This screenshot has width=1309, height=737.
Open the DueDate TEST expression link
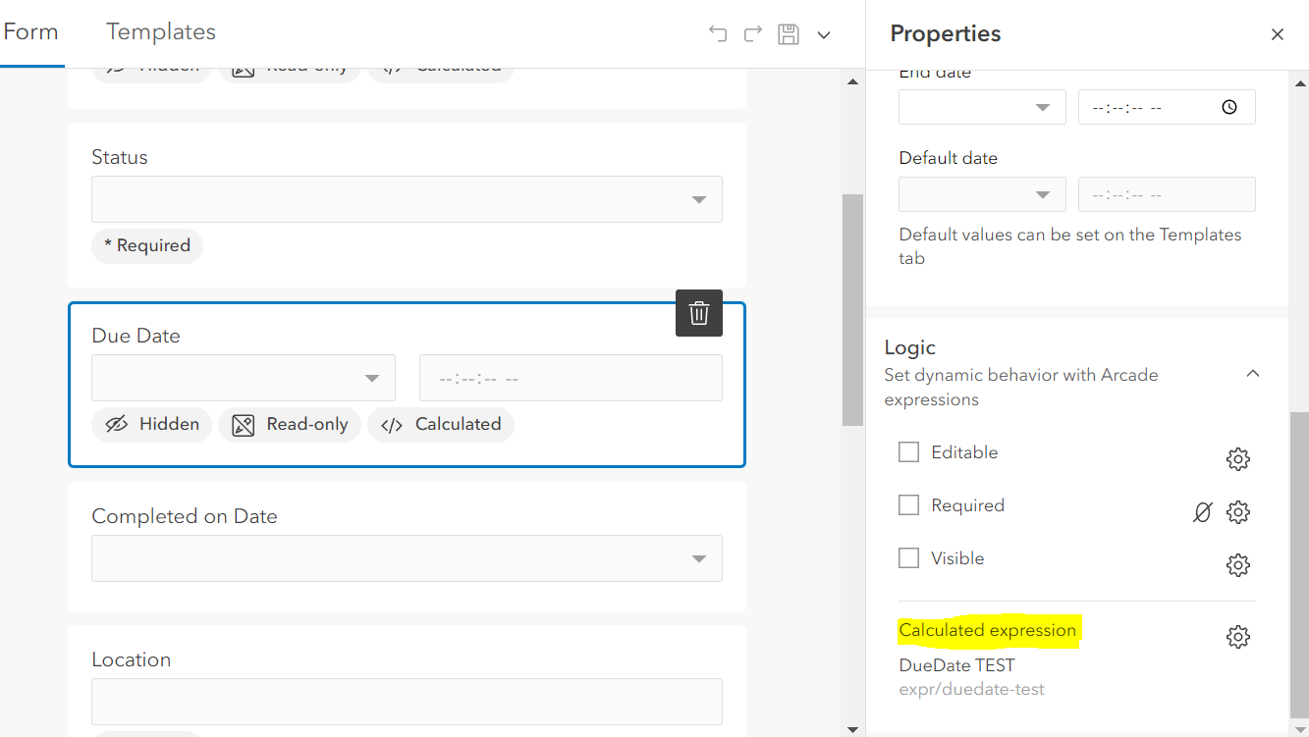click(956, 664)
